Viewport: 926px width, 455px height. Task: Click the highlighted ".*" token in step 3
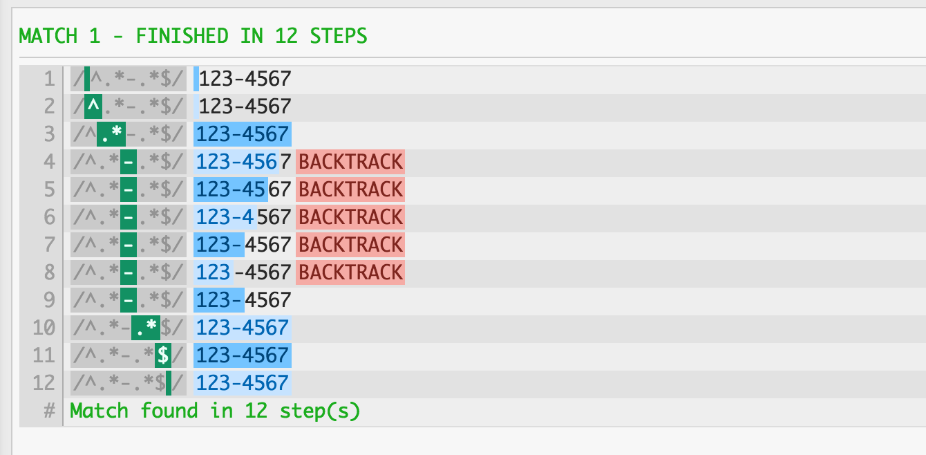coord(111,134)
